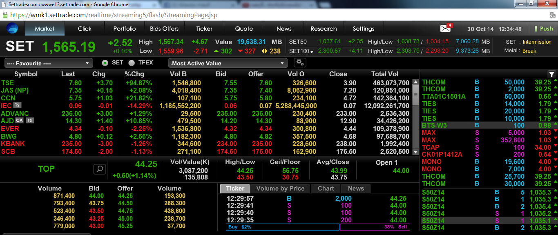Open the Favourite dropdown list
This screenshot has height=235, width=558.
tap(48, 63)
